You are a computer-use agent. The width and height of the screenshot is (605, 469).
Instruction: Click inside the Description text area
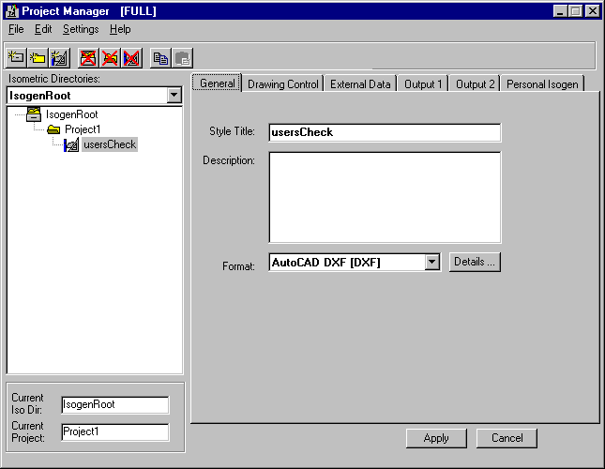pos(385,197)
